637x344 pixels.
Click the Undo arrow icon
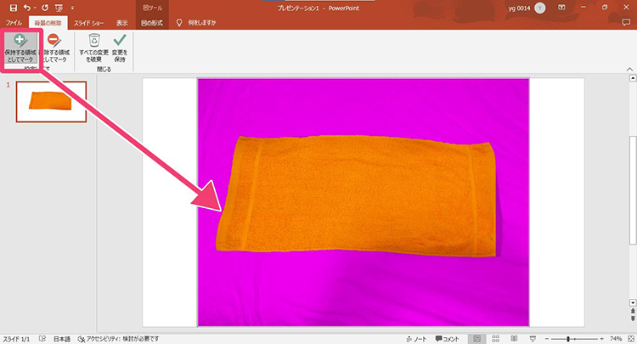click(x=29, y=7)
